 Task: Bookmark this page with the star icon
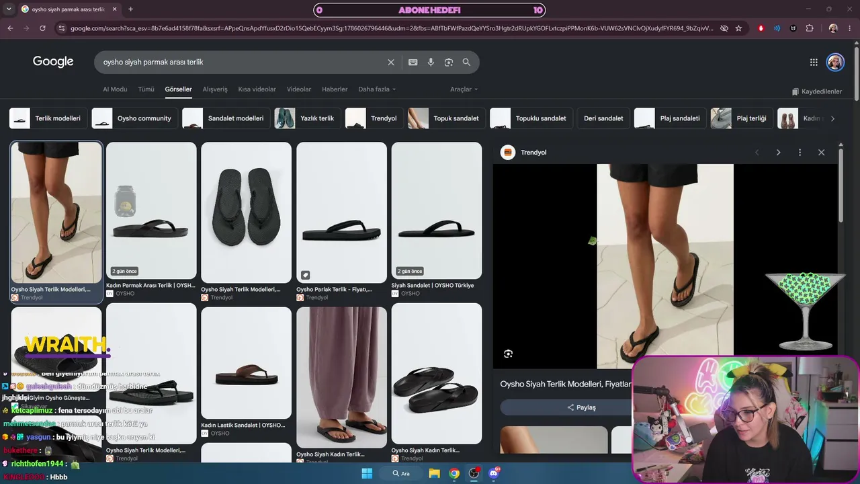(738, 28)
